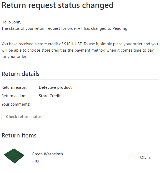This screenshot has width=160, height=173.
Task: Click the Return details section heading
Action: coord(21,74)
